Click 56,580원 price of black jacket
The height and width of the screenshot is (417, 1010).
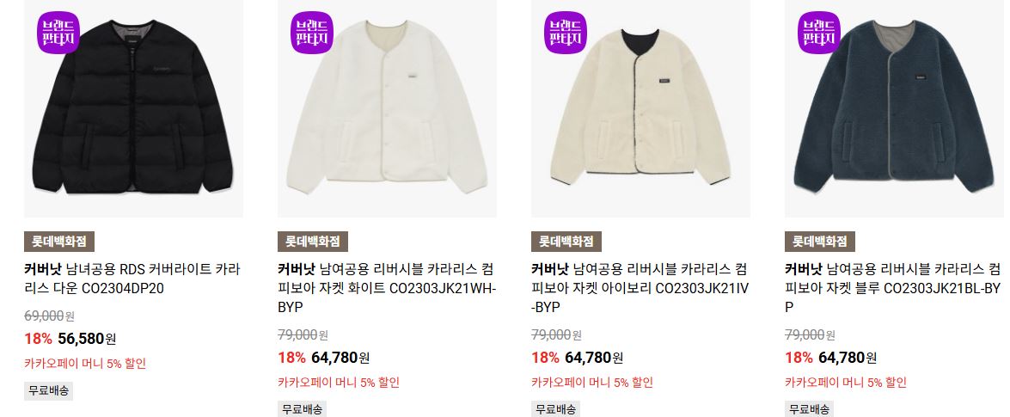87,339
